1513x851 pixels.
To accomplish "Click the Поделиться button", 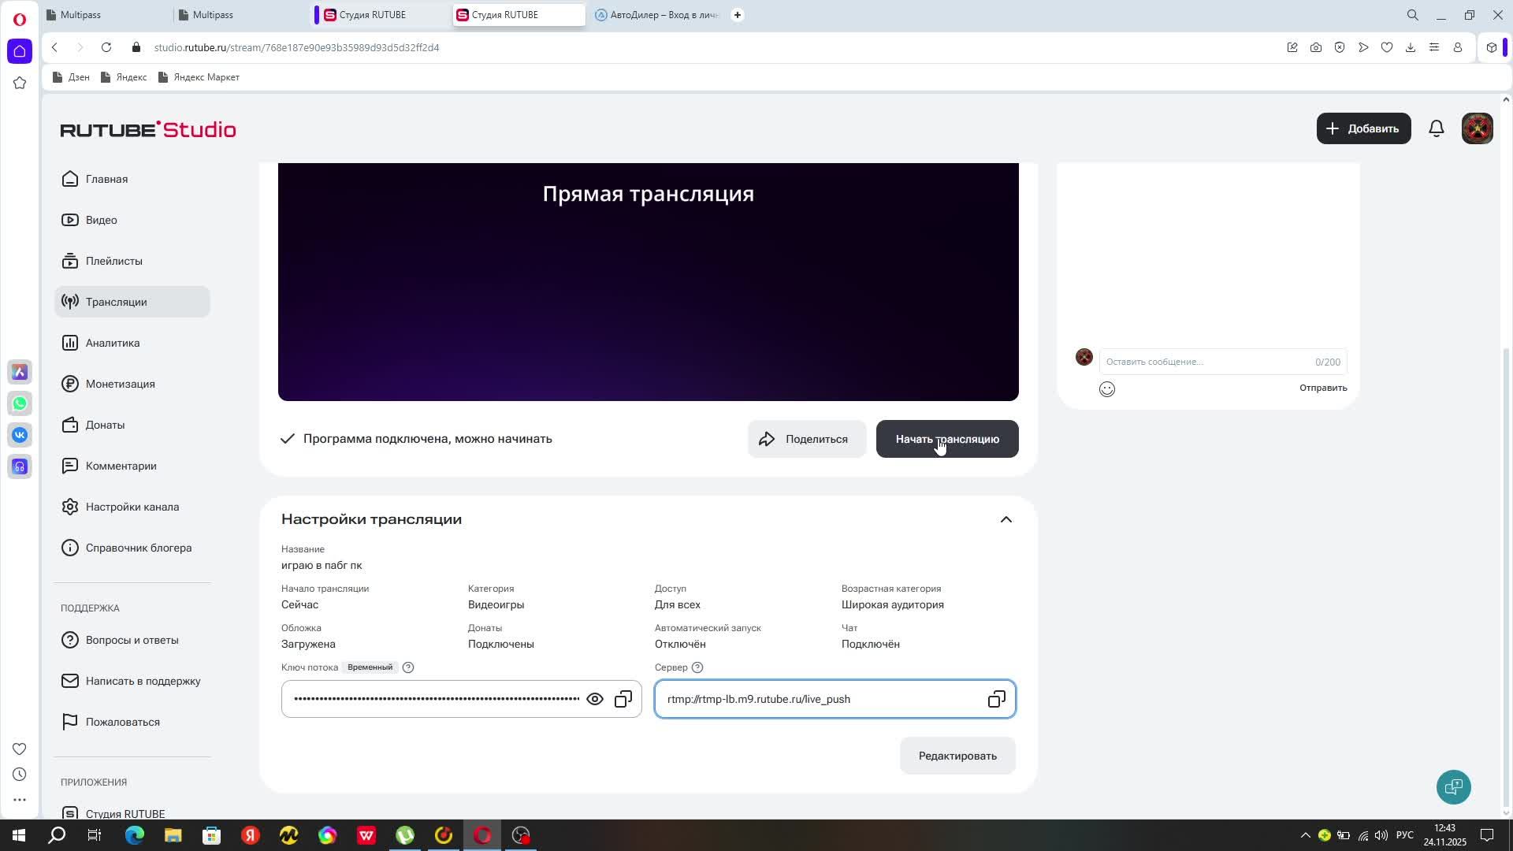I will 805,439.
